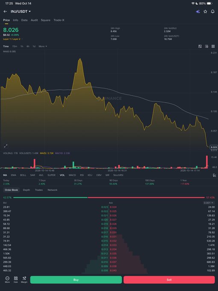Switch to the Data tab

[24, 20]
